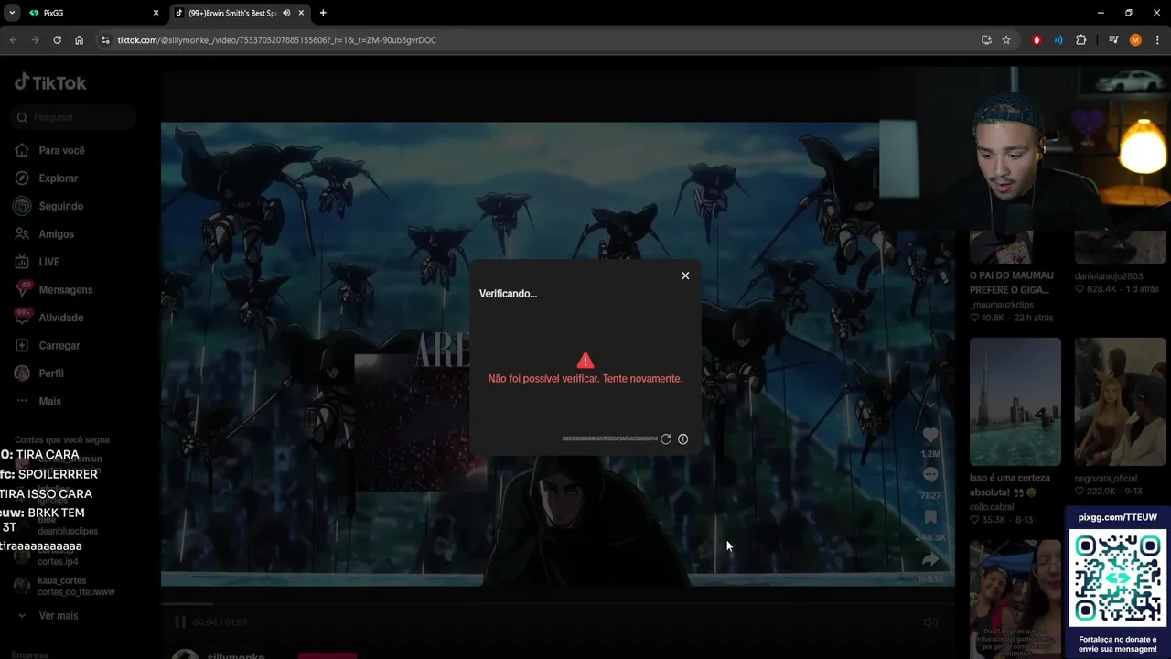
Task: Click the install app icon in the address bar
Action: coord(986,40)
